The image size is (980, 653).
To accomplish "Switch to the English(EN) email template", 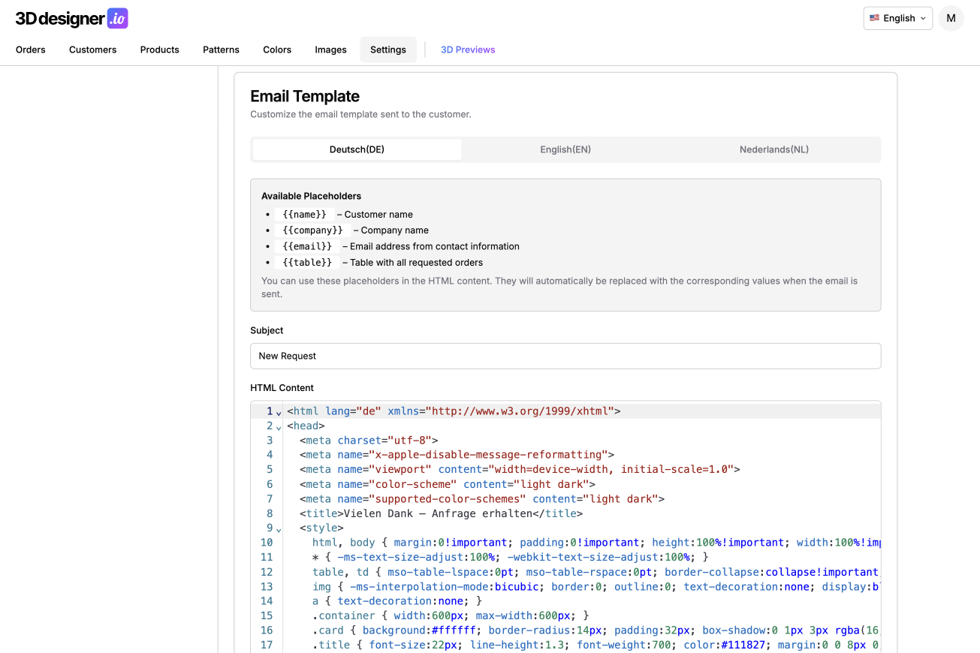I will click(x=565, y=149).
